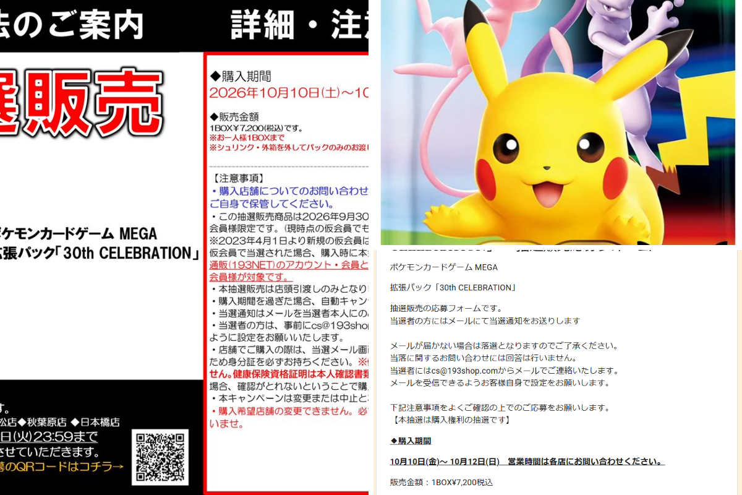
Task: Click the red "※シュリンク・外箱を外して" note
Action: (x=289, y=148)
